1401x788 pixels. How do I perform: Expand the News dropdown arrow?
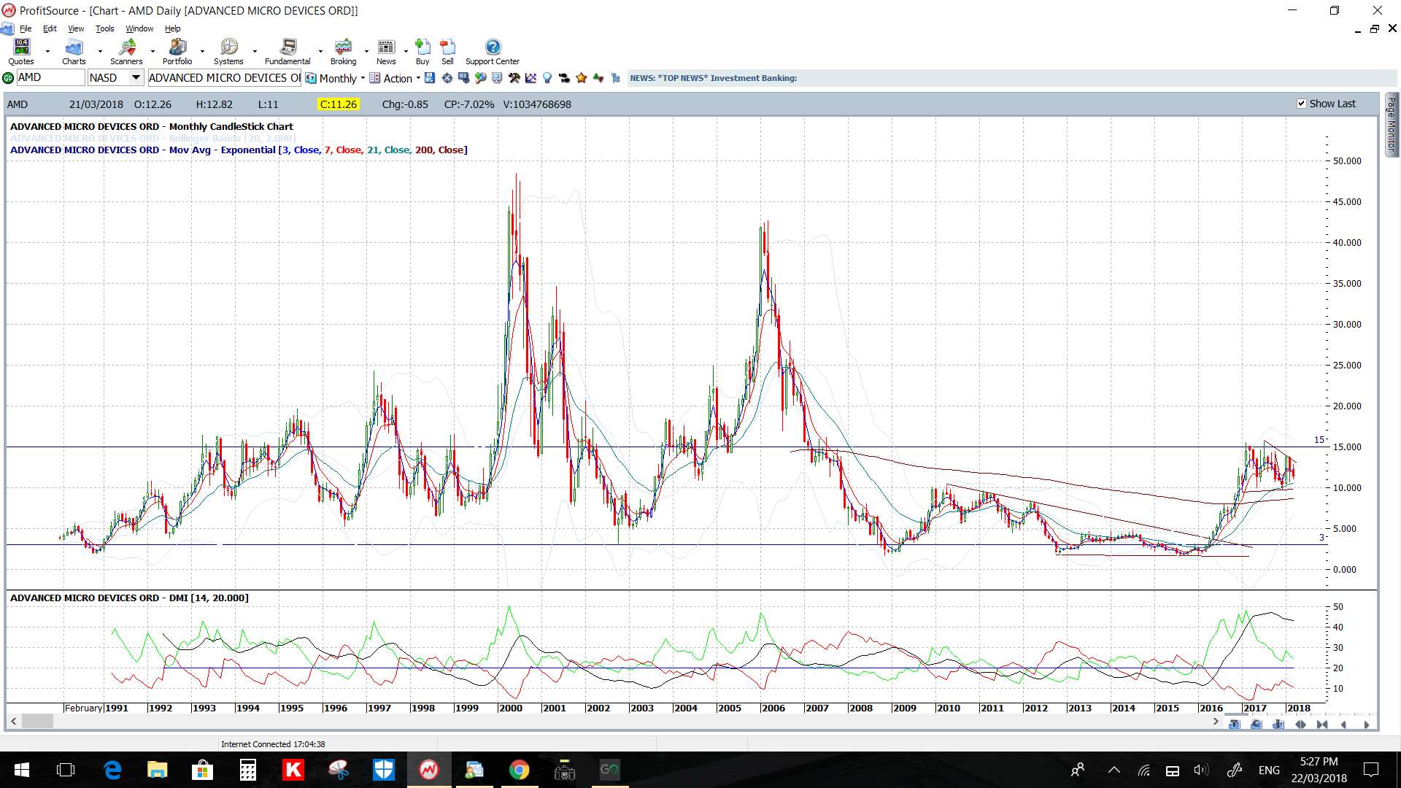click(406, 52)
